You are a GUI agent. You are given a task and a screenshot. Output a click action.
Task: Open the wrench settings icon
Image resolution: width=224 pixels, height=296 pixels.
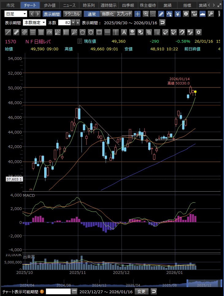point(211,14)
